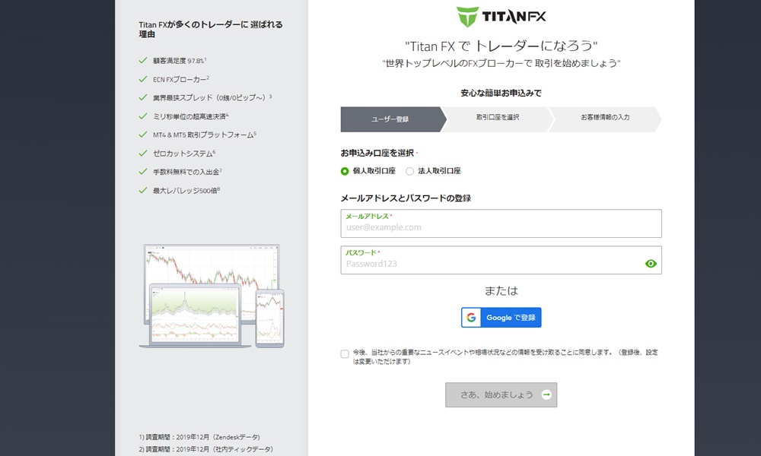
Task: Click the checkmark beside 手数料無料での入出金
Action: [142, 170]
